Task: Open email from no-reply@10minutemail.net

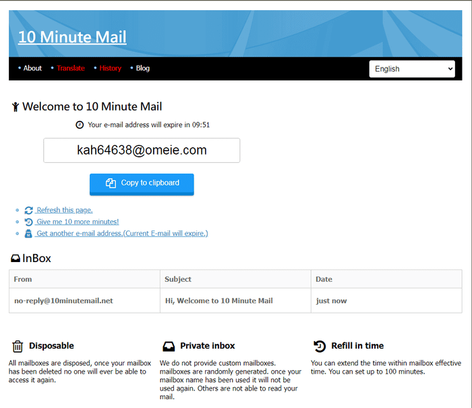Action: click(x=63, y=301)
